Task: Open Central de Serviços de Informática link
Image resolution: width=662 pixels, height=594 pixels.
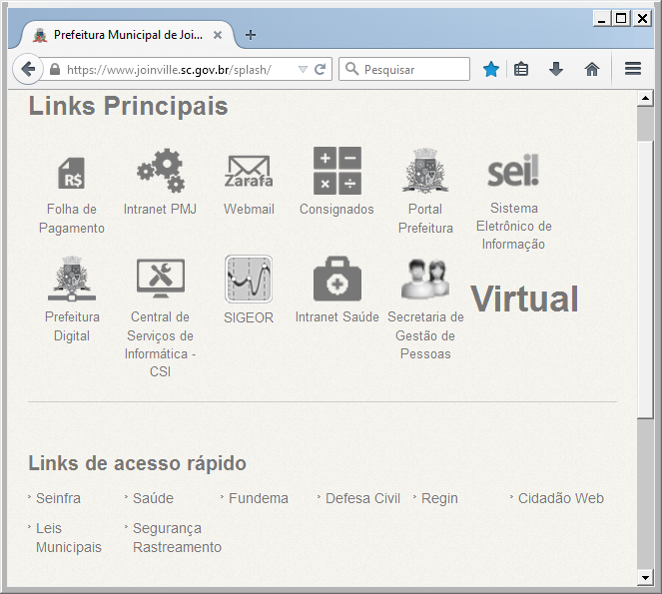Action: pos(160,344)
